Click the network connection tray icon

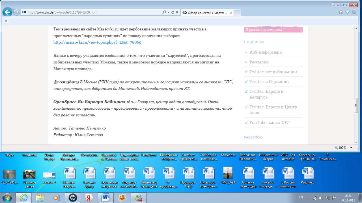327,198
